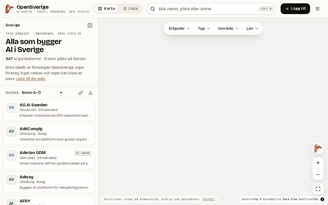Viewport: 328px width, 205px height.
Task: Zoom out on the map
Action: click(x=318, y=175)
